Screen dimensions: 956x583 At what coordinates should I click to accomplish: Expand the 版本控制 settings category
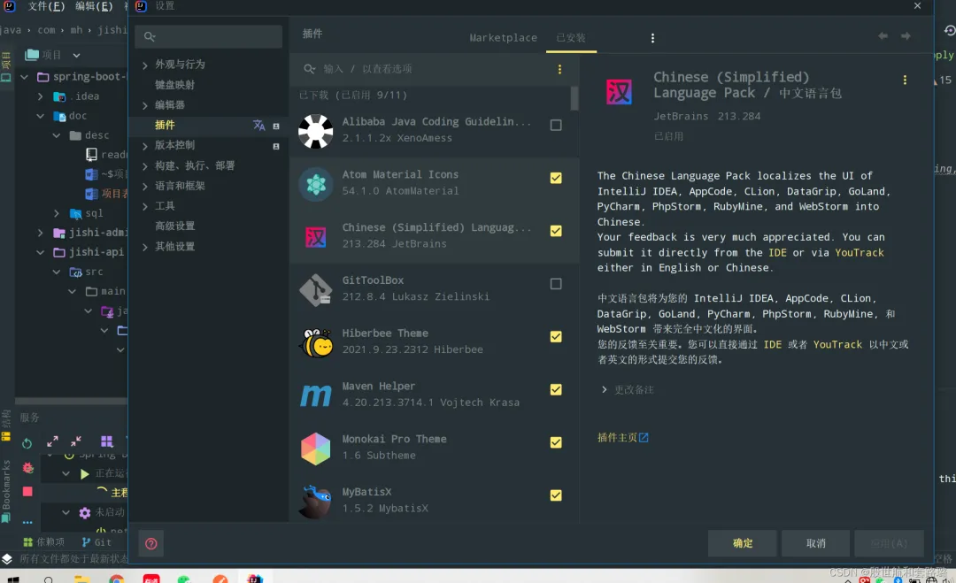(x=145, y=146)
